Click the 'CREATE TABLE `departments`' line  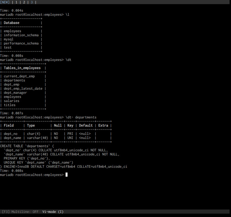(x=27, y=146)
